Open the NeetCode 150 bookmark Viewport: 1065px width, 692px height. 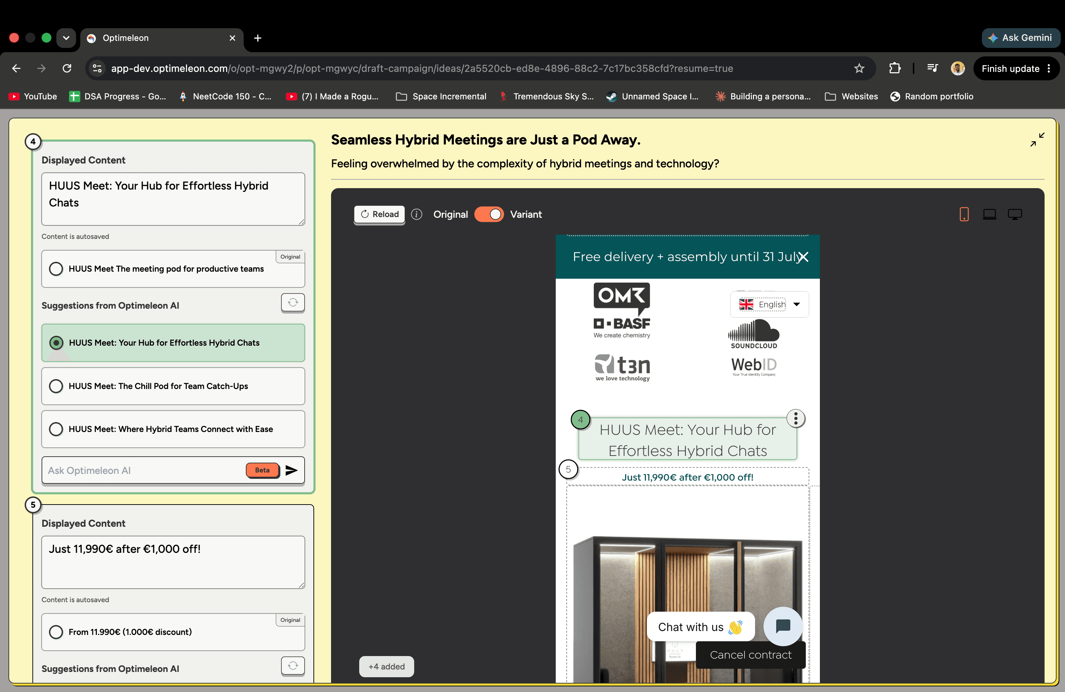[225, 96]
